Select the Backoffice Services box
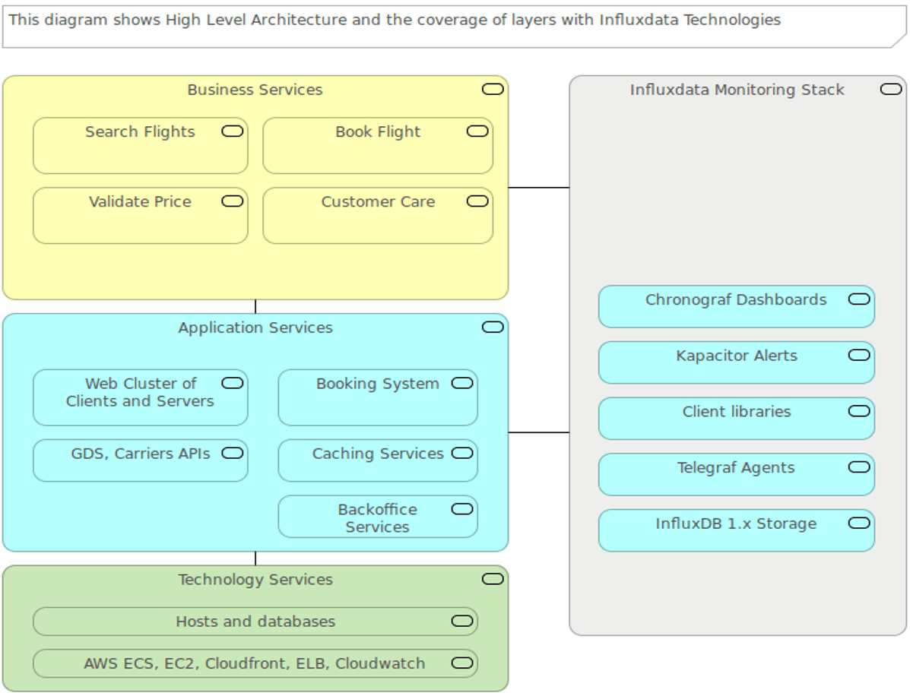 click(379, 517)
